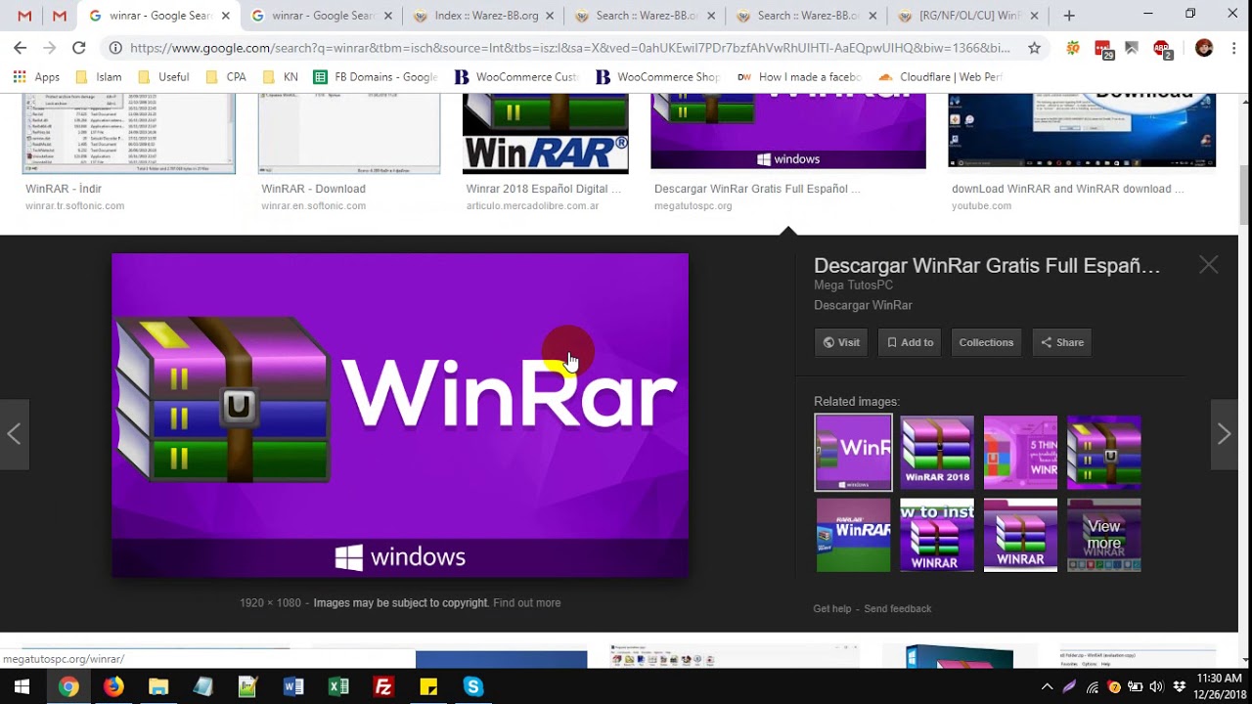Open the WinRAR - İndir result thumbnail

(x=129, y=134)
